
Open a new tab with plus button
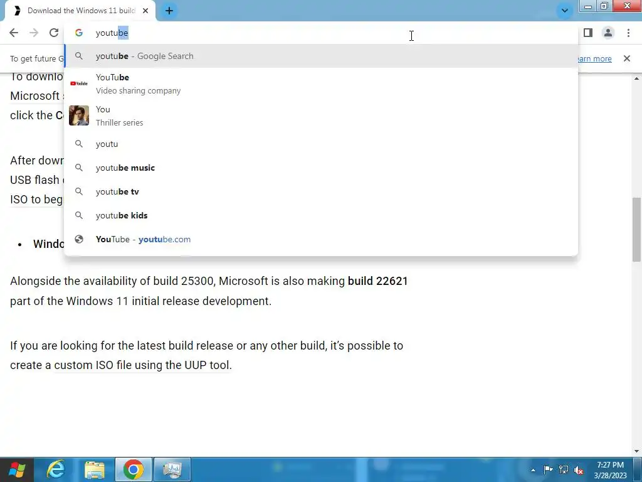169,11
